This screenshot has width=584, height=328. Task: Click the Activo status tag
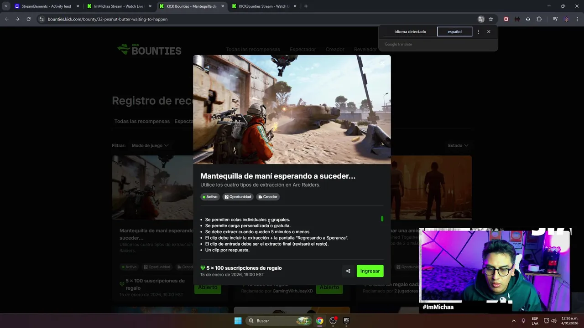(210, 197)
